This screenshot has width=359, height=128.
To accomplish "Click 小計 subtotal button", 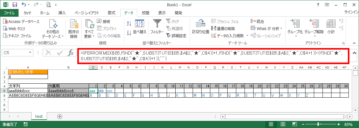I will point(331,27).
